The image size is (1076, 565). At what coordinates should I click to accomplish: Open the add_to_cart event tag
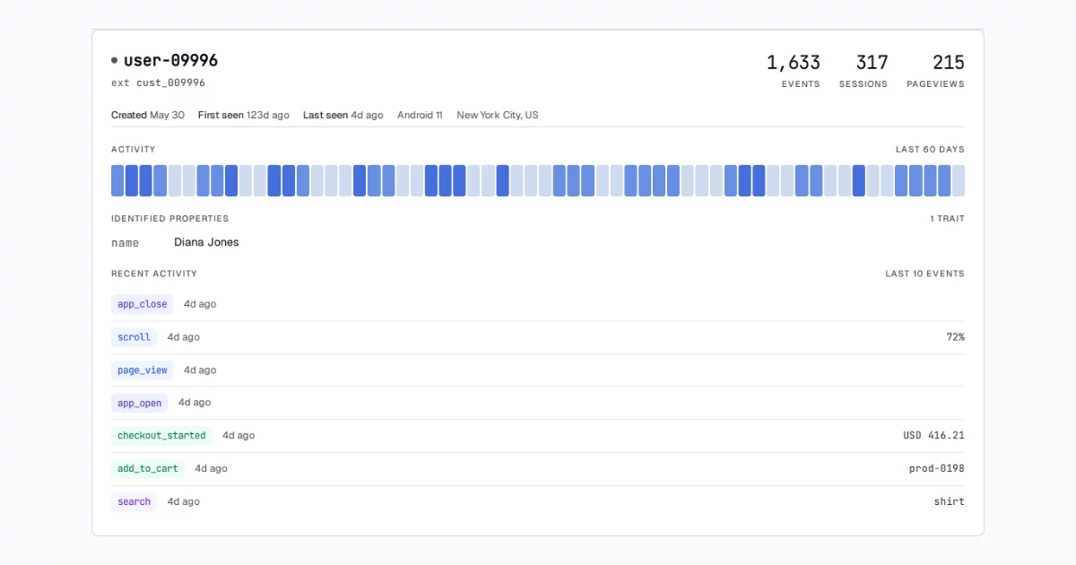pos(148,468)
